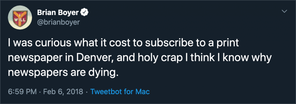Click the word "print" ending line one

(229, 44)
